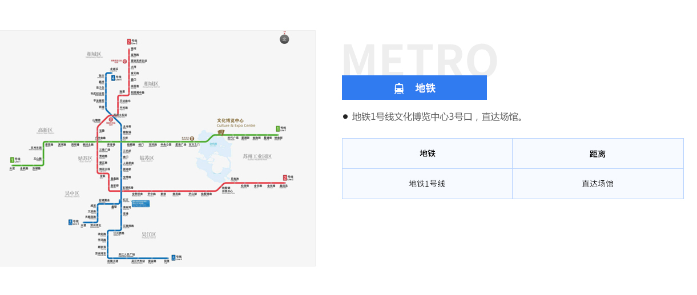Click the green Line 1 badge near 木渎 station
The height and width of the screenshot is (295, 697).
(12, 160)
